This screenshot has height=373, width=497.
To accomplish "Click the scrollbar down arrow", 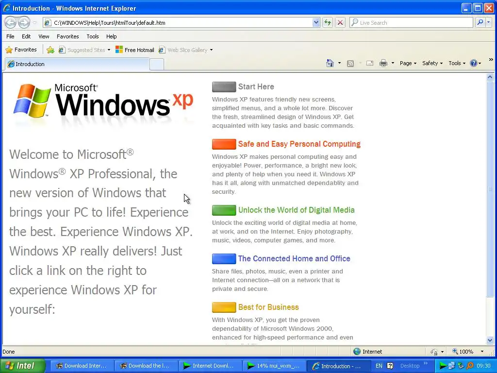I will pos(490,340).
